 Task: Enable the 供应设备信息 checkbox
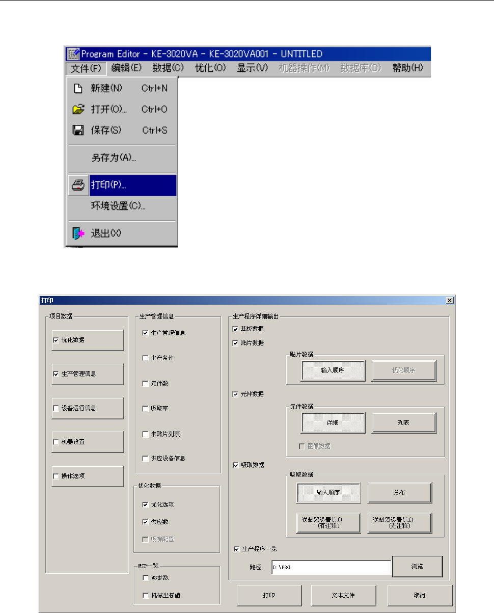click(146, 458)
